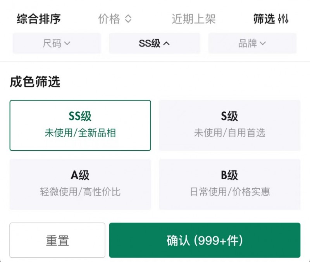This screenshot has height=262, width=310.
Task: Tap the chevron beside 品牌
Action: click(263, 43)
